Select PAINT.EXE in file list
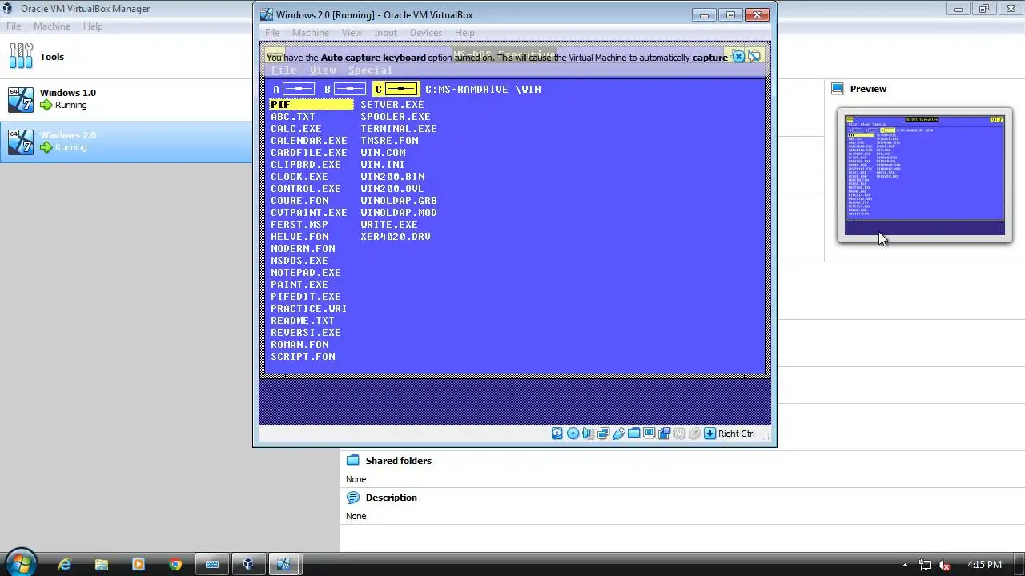 [x=299, y=285]
